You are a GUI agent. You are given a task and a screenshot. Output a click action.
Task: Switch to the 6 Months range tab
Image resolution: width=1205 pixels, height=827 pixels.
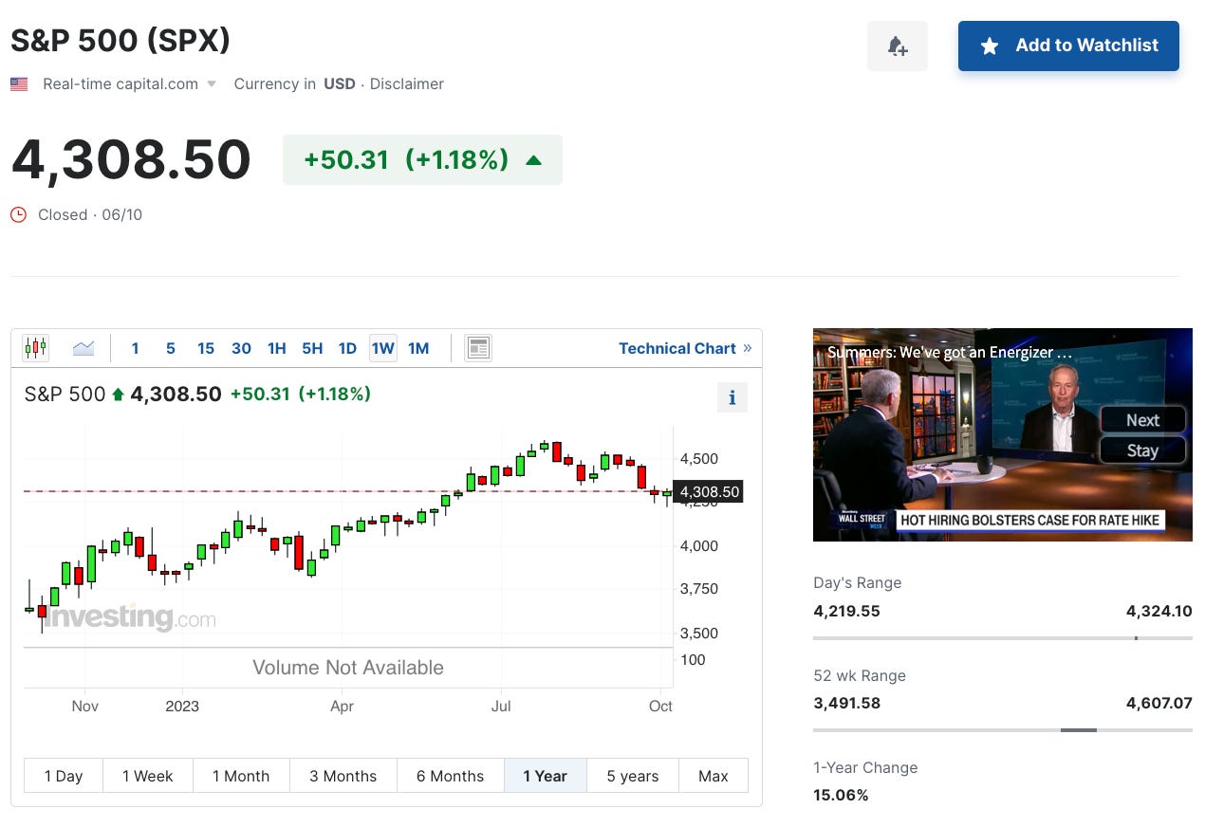click(451, 776)
